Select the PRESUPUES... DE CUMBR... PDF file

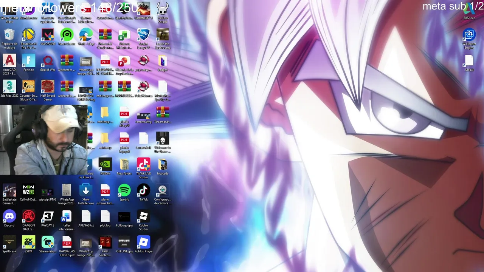105,65
